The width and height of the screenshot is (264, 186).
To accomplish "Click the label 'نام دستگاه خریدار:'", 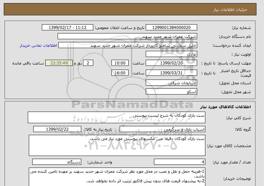I will (x=235, y=37).
